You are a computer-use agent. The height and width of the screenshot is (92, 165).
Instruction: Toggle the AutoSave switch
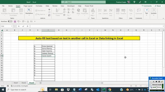(x=10, y=21)
